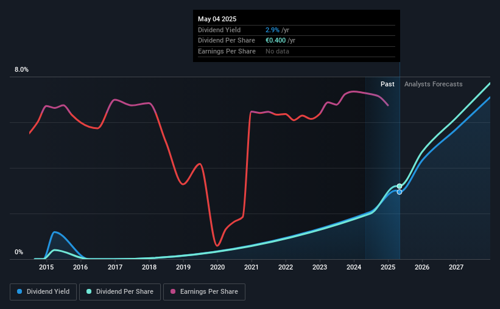Click the Past section label
Screen dimensions: 500x309
387,84
